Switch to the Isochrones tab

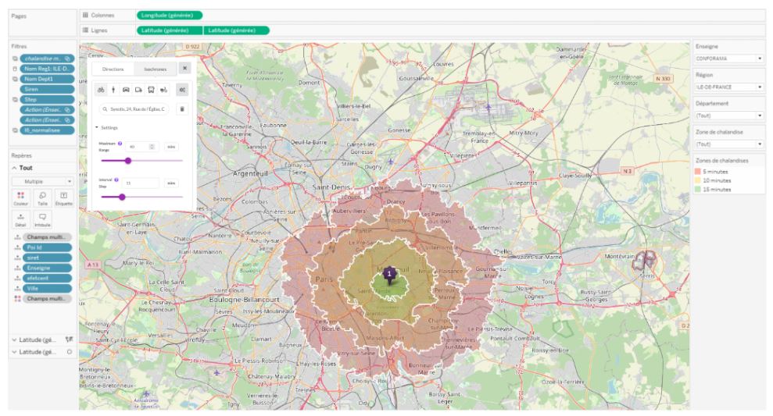click(155, 69)
